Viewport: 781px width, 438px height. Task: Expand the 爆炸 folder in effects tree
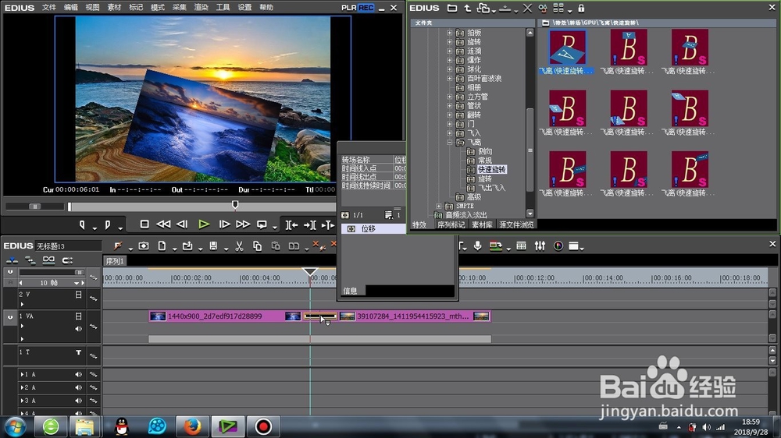pyautogui.click(x=449, y=60)
